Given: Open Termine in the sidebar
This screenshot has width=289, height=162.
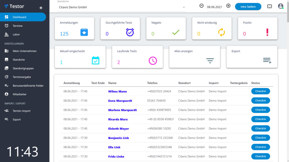Looking at the screenshot, I should coord(17,26).
